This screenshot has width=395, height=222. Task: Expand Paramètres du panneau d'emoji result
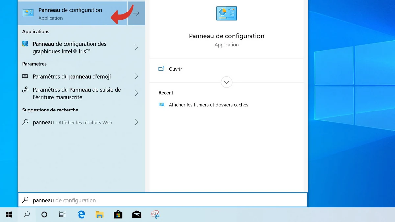tap(136, 76)
